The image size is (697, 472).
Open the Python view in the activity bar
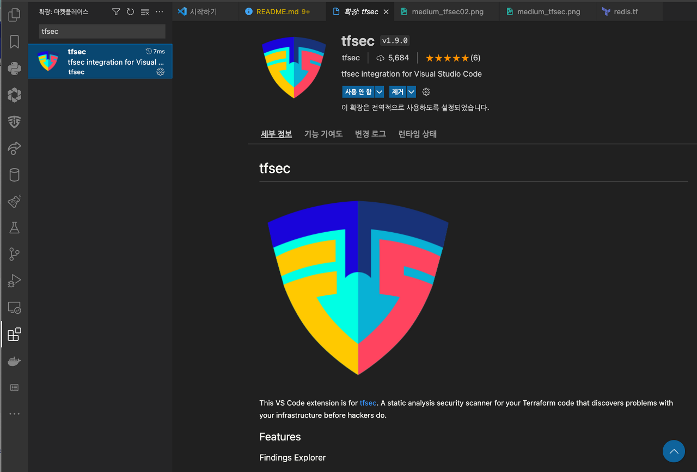coord(14,69)
